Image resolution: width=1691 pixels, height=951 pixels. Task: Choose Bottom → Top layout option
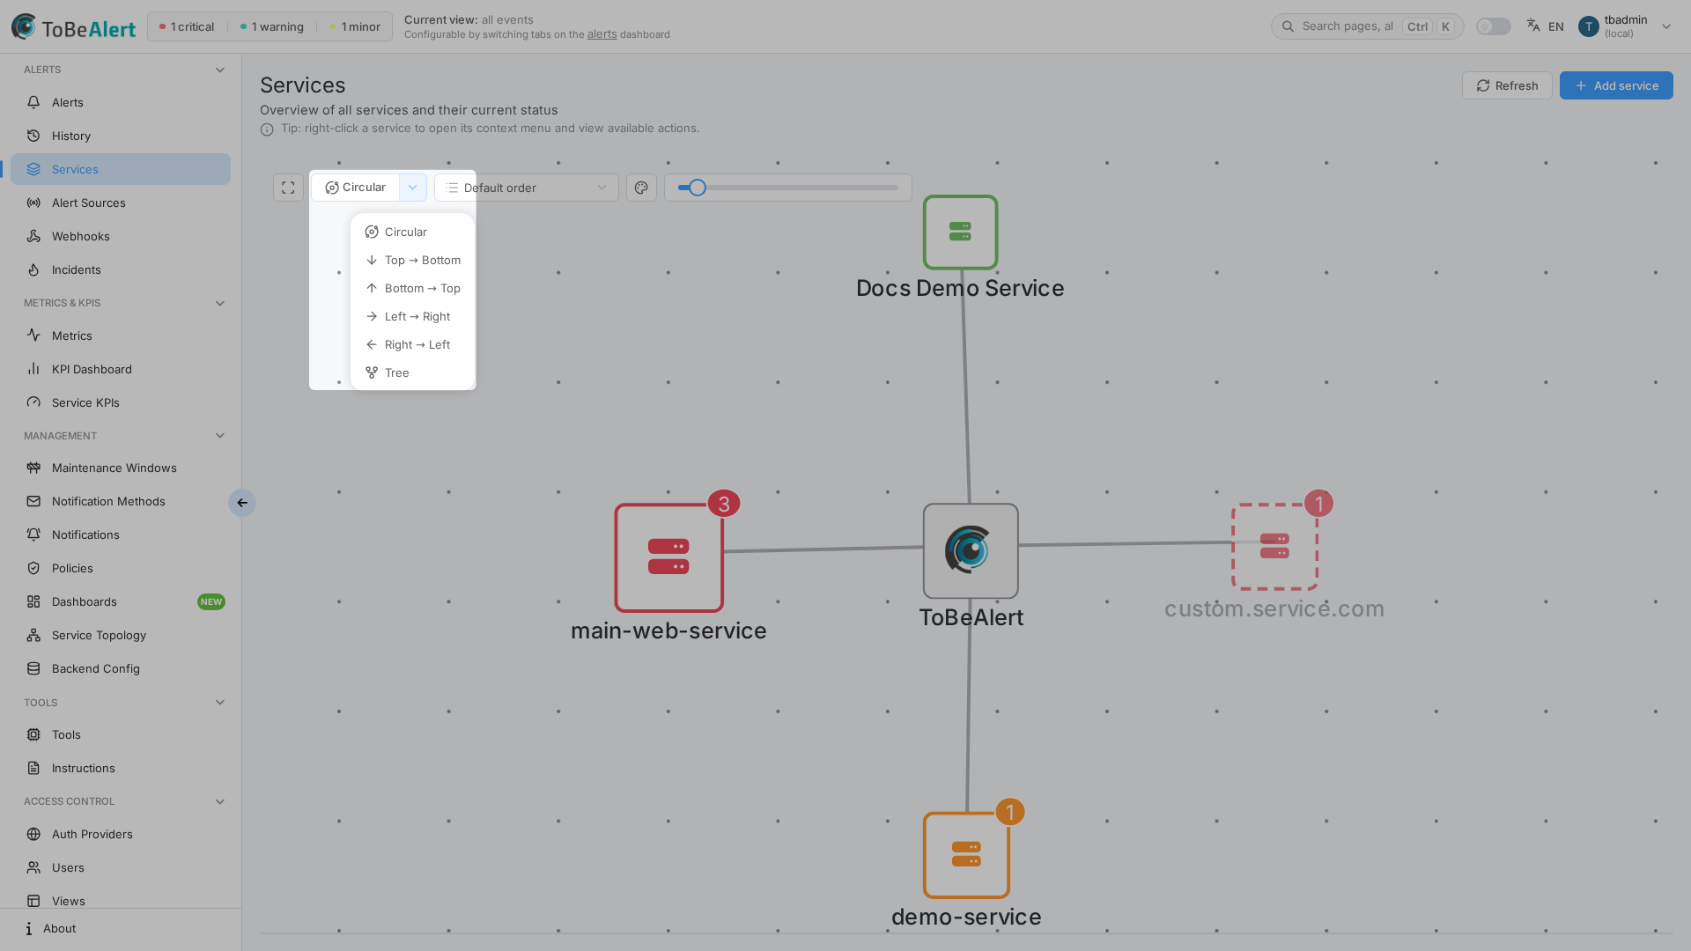(x=413, y=288)
